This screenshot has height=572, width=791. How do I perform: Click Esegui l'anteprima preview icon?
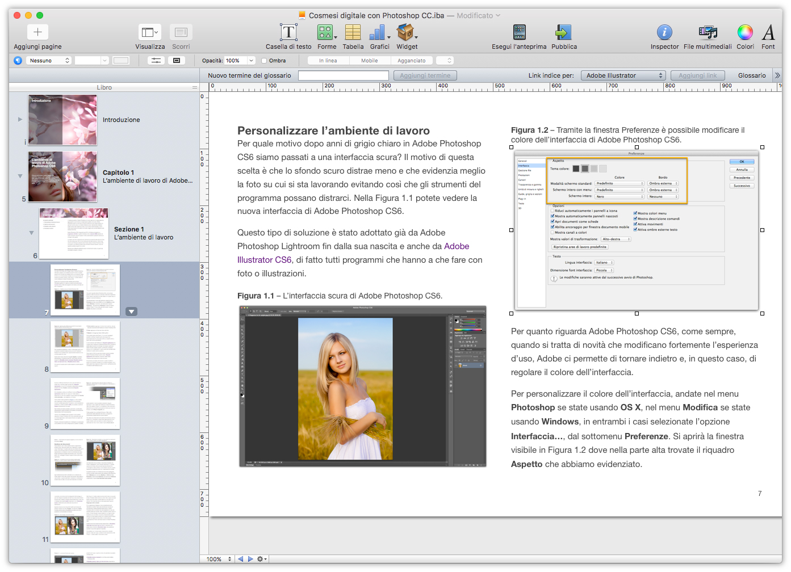[519, 32]
